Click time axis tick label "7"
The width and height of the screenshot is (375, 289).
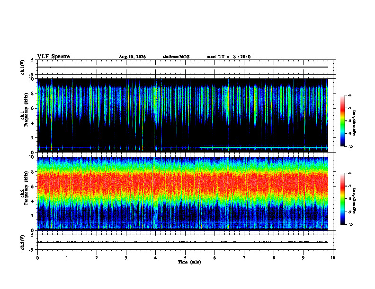point(244,258)
